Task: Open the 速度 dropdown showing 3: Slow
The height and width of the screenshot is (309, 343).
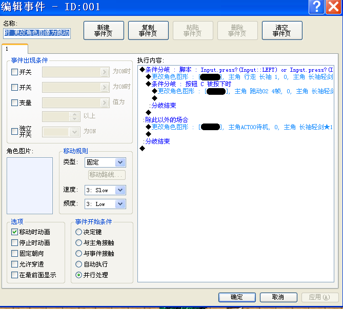Action: [x=105, y=190]
